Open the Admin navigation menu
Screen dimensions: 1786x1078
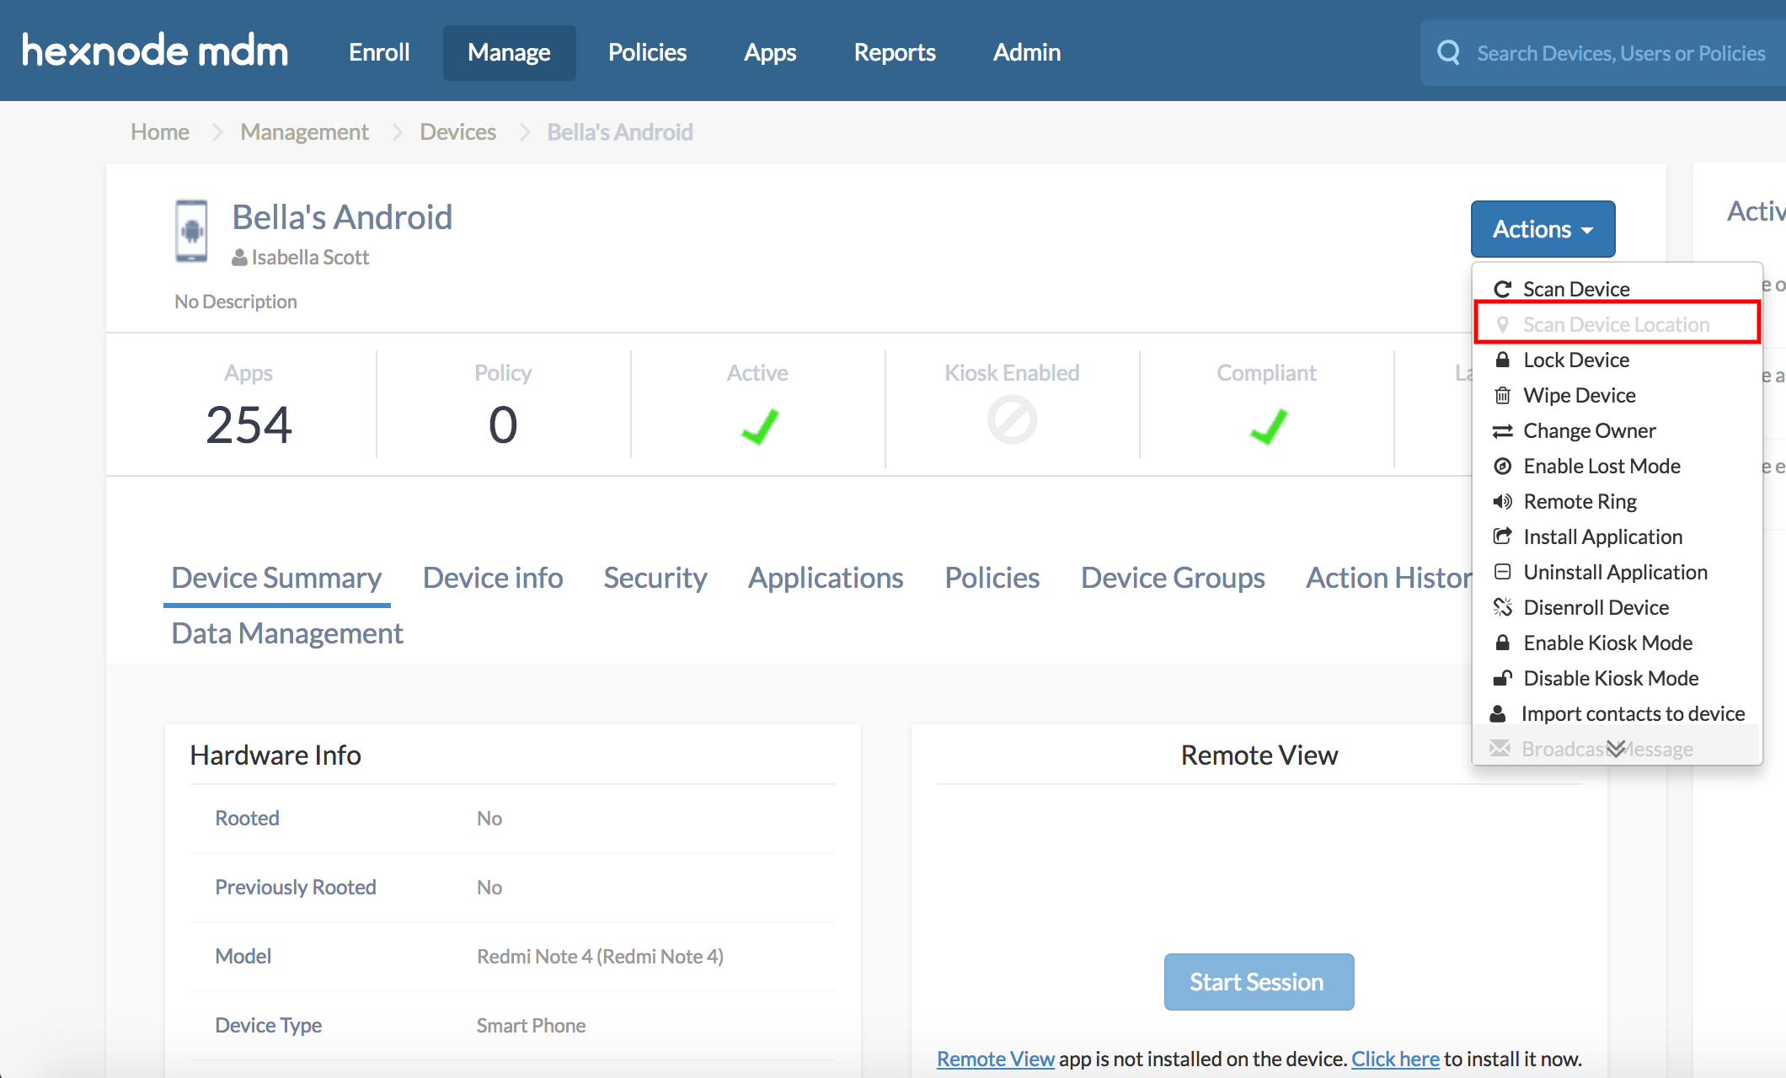(x=1026, y=52)
